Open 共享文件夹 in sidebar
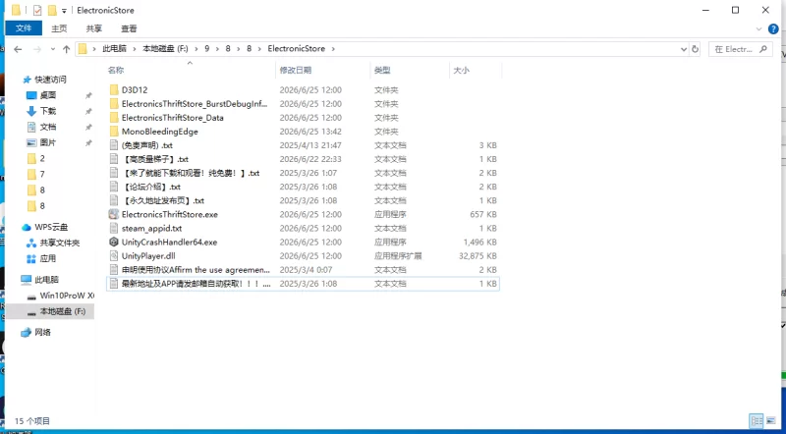This screenshot has width=786, height=434. tap(53, 244)
